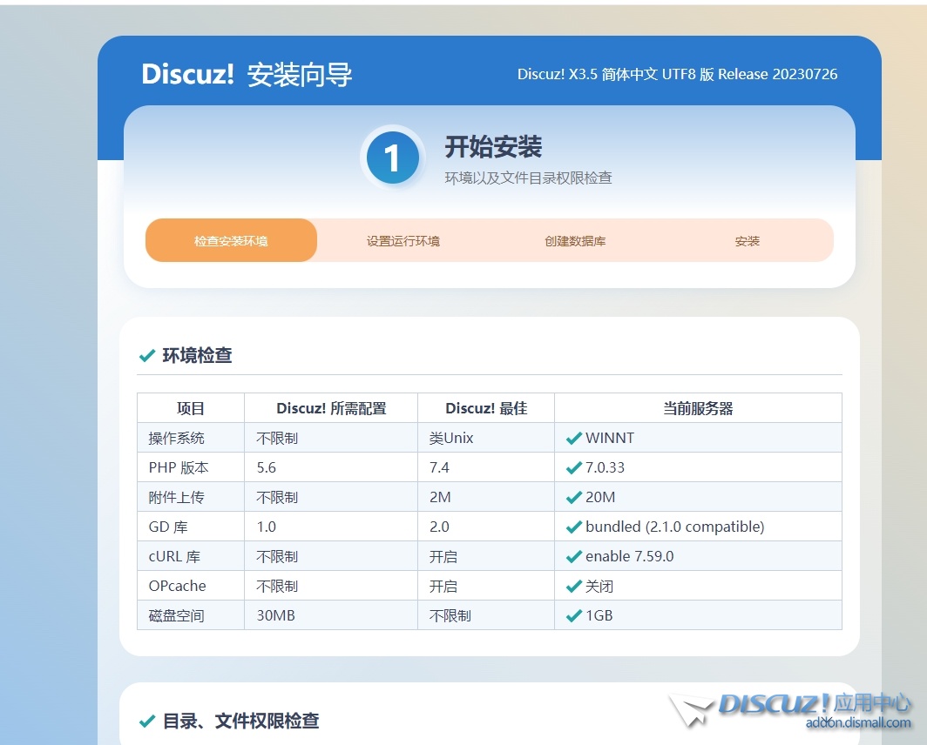Select the 创建数据库 step tab
The width and height of the screenshot is (927, 745).
[575, 241]
